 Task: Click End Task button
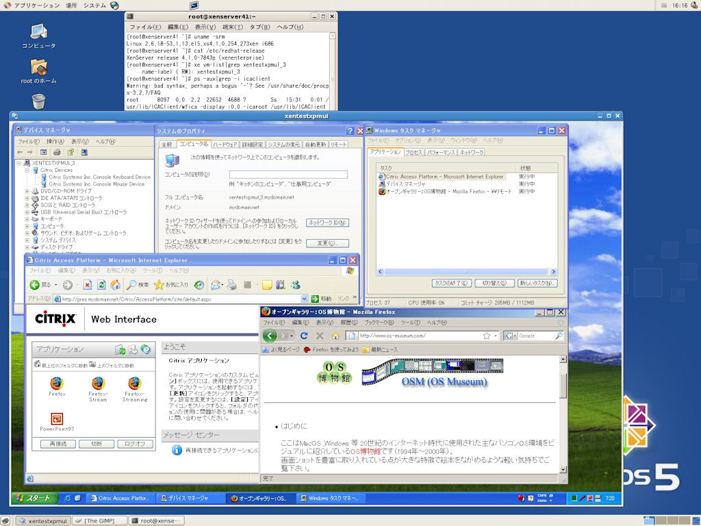point(451,283)
